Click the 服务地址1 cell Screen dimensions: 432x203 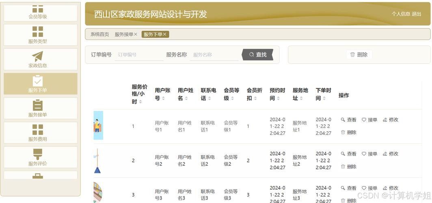point(300,126)
